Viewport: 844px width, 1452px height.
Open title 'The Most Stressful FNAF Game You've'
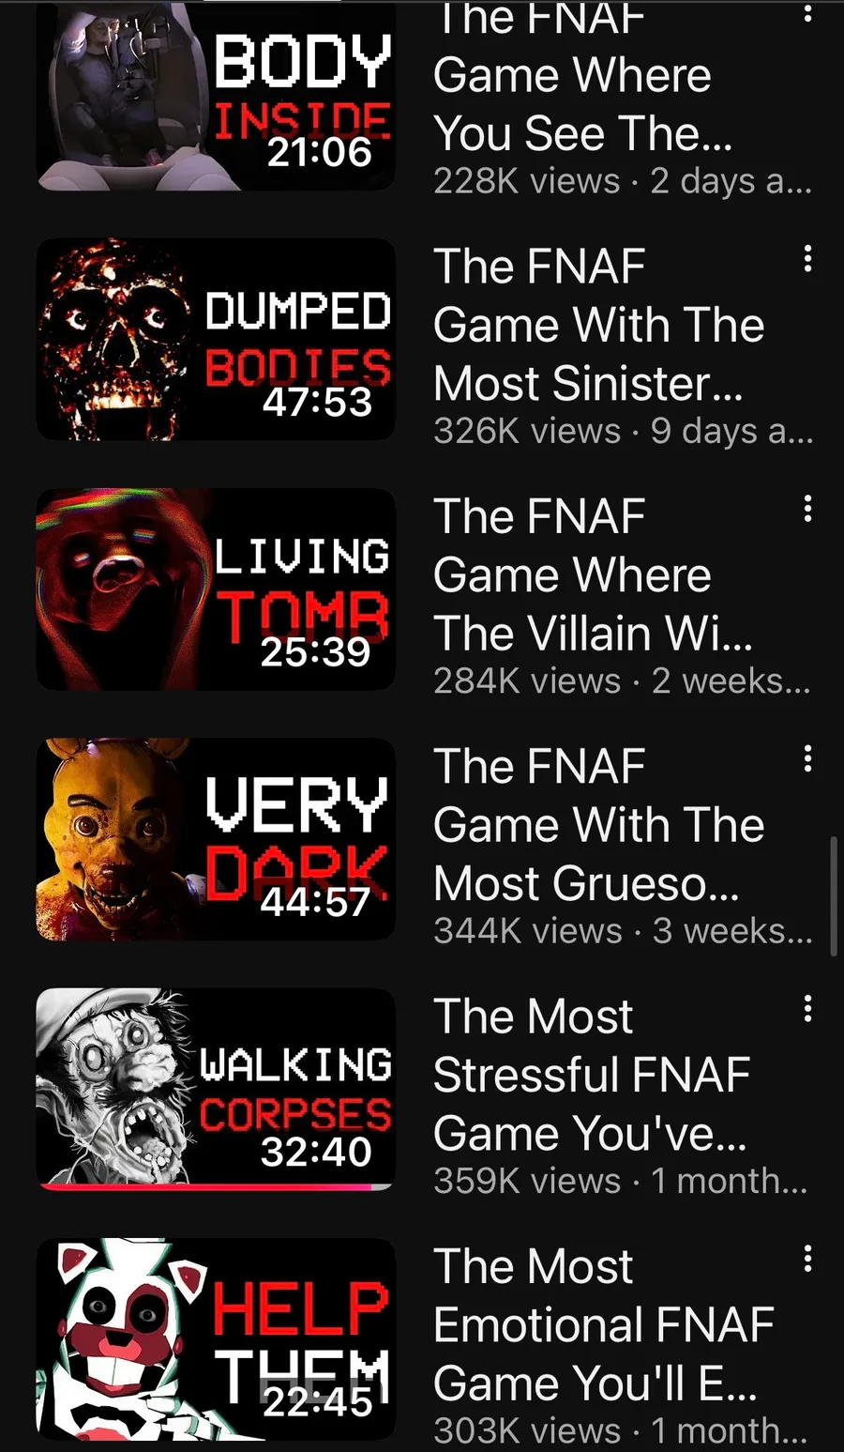click(592, 1075)
